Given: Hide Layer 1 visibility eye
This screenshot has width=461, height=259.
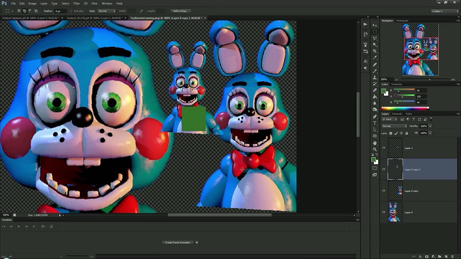Looking at the screenshot, I should 384,148.
